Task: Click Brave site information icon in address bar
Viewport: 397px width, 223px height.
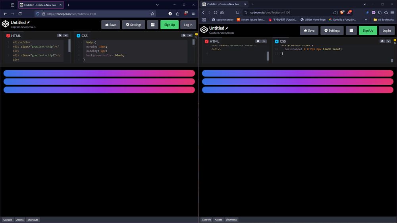Action: (x=246, y=12)
